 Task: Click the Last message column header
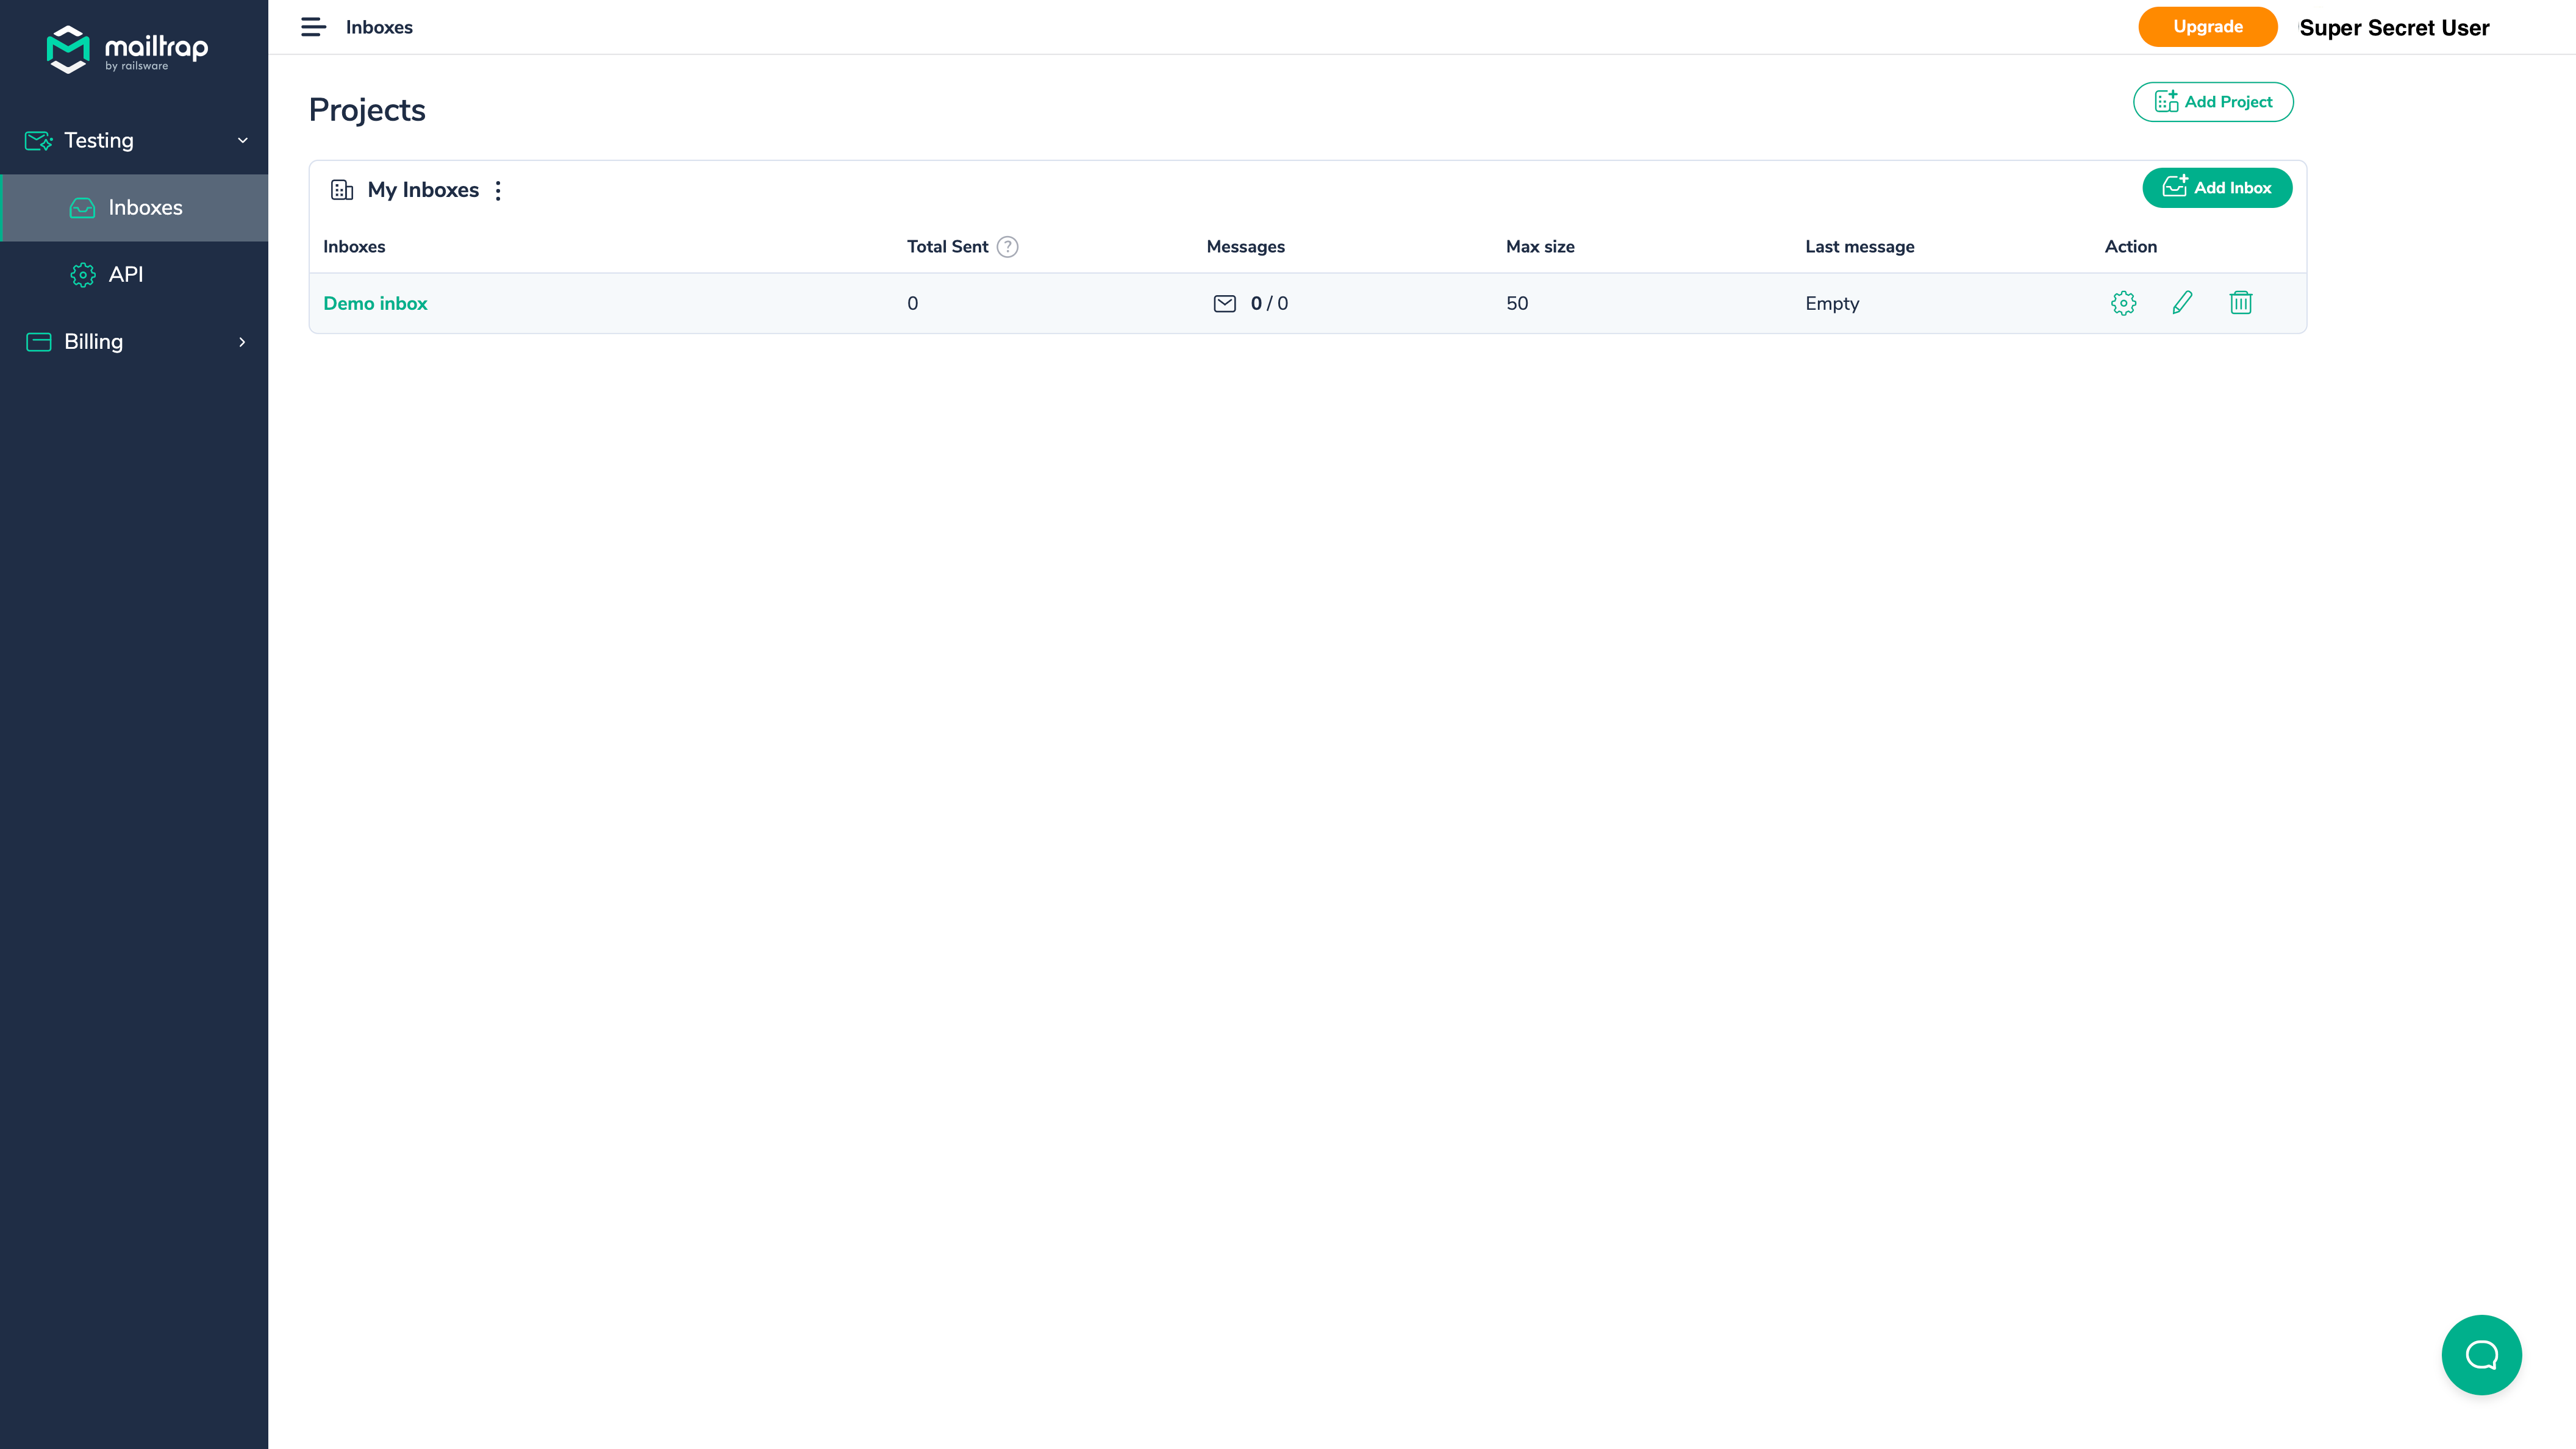pos(1859,247)
